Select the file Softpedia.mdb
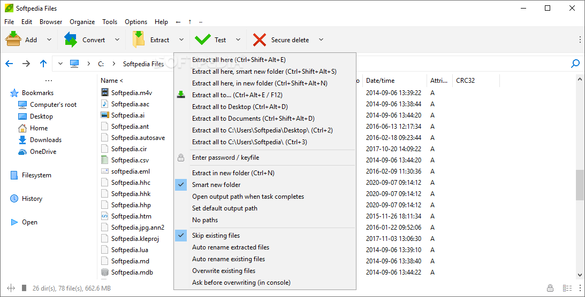Viewport: 585px width, 297px height. click(x=132, y=272)
